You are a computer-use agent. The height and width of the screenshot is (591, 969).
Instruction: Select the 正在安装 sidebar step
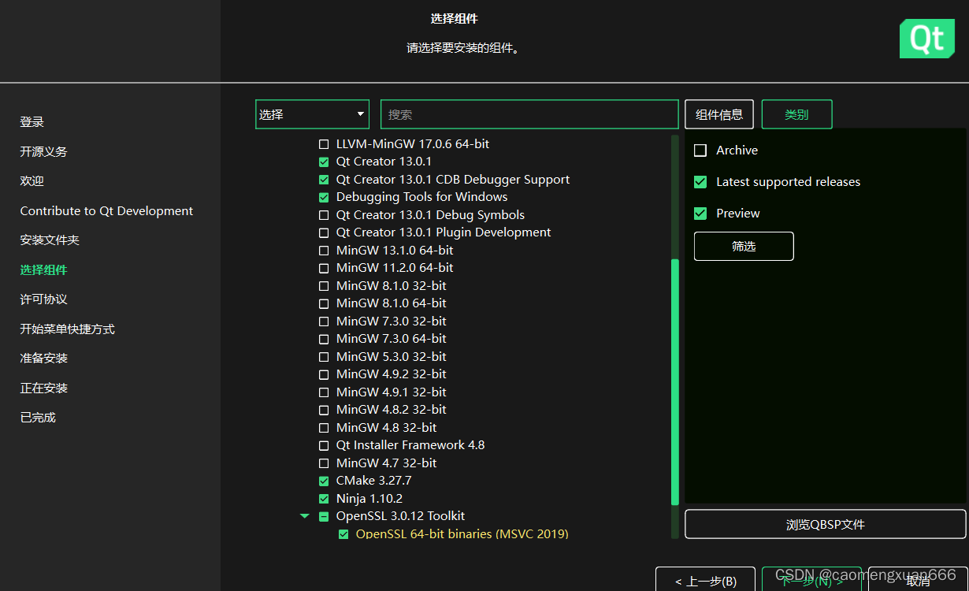pos(44,388)
